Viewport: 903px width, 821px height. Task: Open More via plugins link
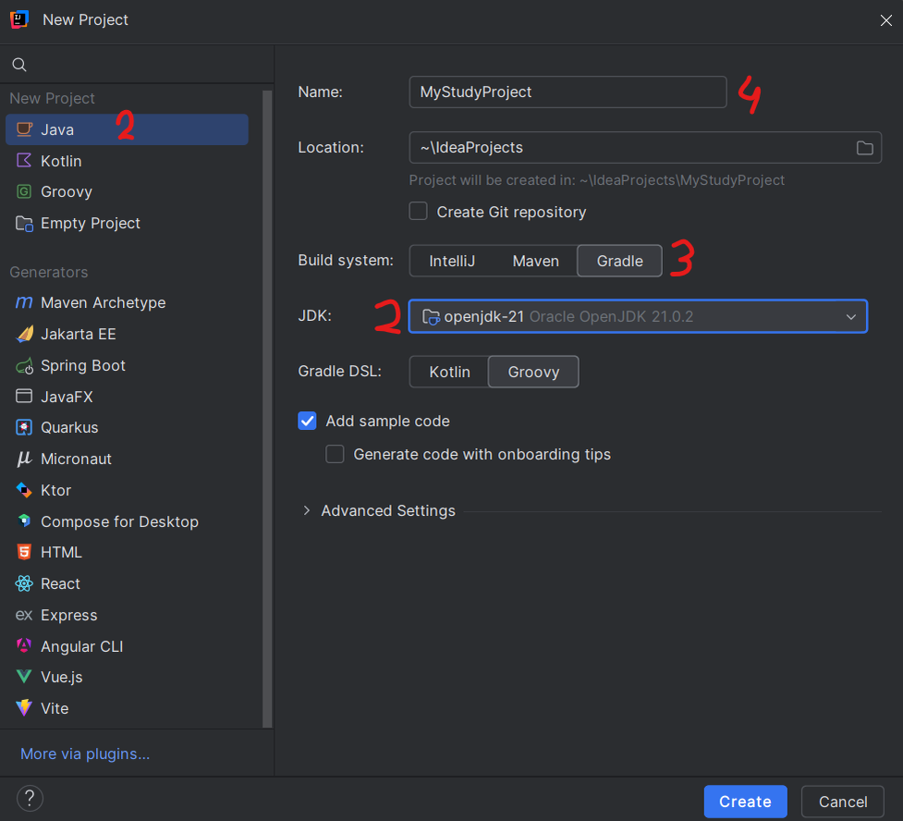tap(85, 754)
